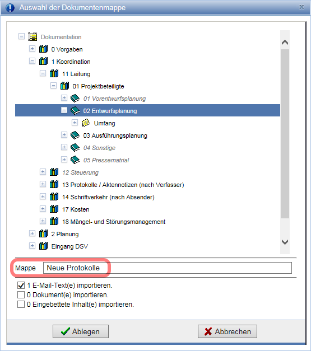This screenshot has height=351, width=311.
Task: Click the blue info icon in the title bar
Action: 10,8
